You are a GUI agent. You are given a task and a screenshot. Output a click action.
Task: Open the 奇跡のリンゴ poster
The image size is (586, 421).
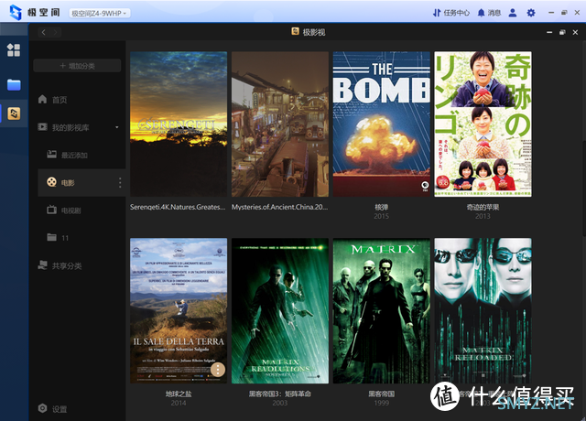click(483, 124)
